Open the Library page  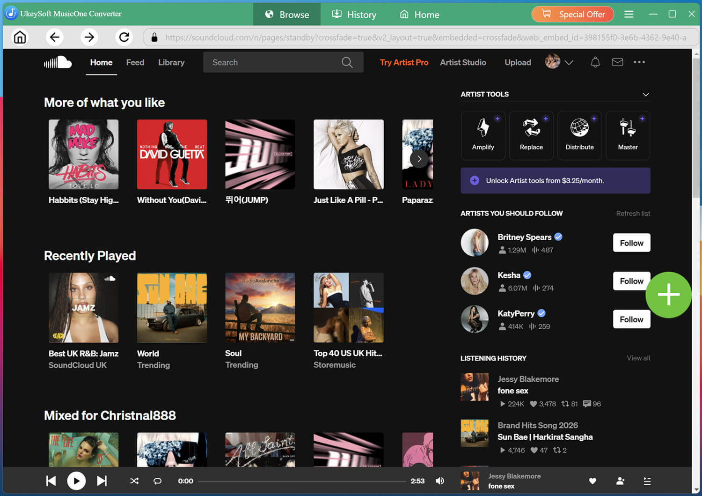tap(171, 62)
